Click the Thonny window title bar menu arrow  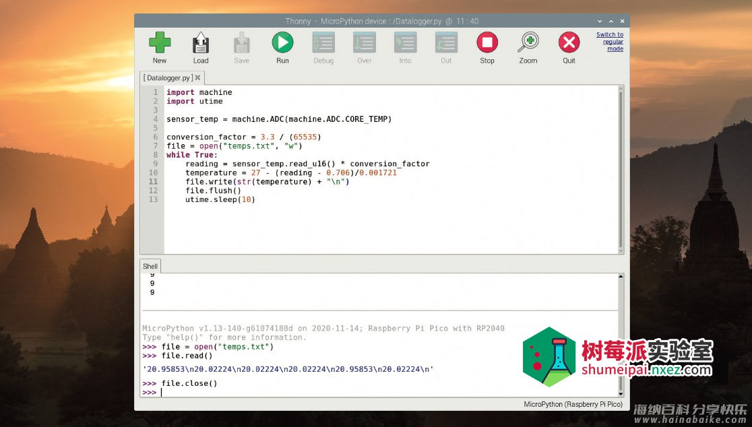600,21
